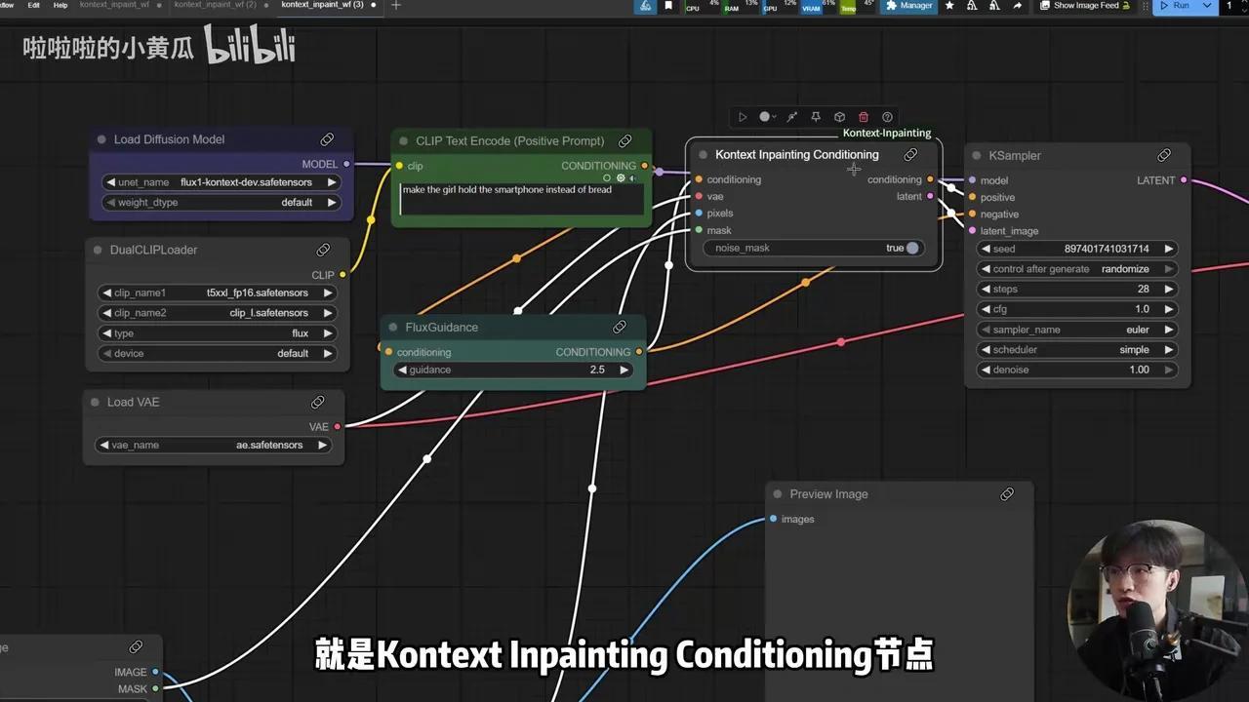This screenshot has width=1249, height=702.
Task: Click the positive prompt text field
Action: tap(522, 200)
